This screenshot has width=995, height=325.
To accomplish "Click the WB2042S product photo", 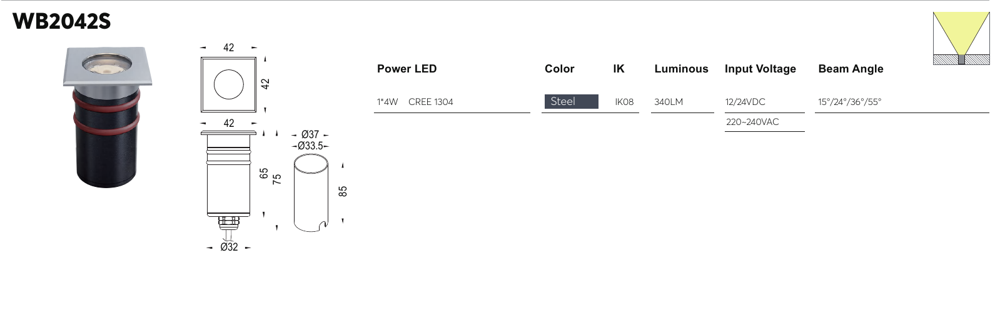I will (108, 117).
